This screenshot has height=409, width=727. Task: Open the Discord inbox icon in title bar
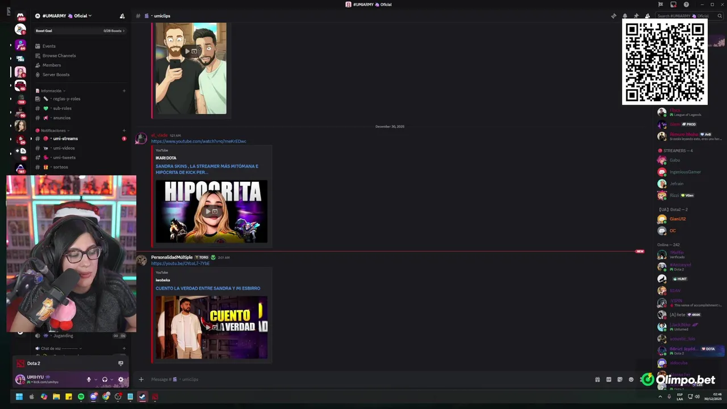[x=673, y=5]
